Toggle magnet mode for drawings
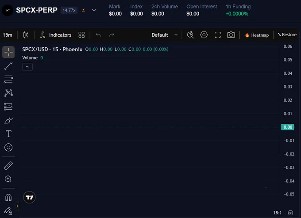Screen dimensions: 301x218 pyautogui.click(x=8, y=197)
